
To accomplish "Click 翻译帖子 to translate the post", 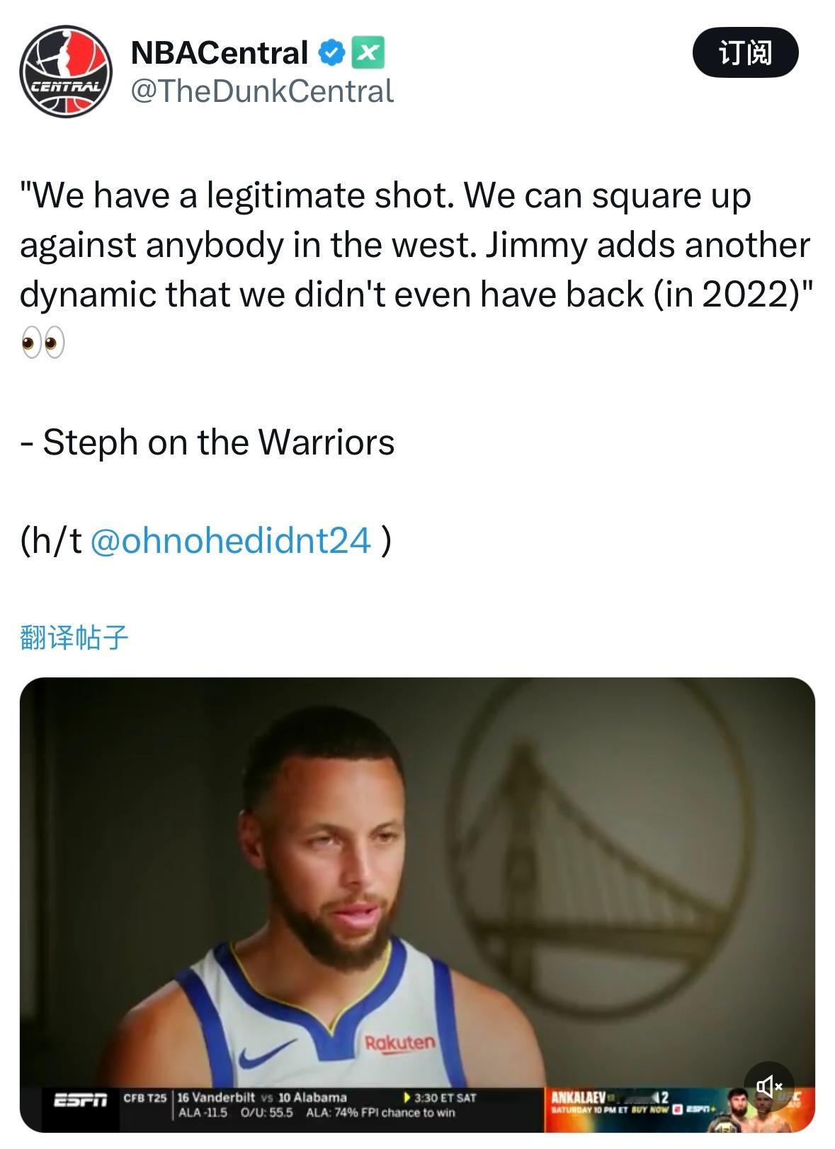I will (x=74, y=637).
